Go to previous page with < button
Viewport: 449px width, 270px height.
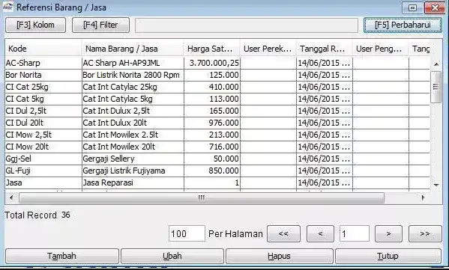tap(320, 233)
